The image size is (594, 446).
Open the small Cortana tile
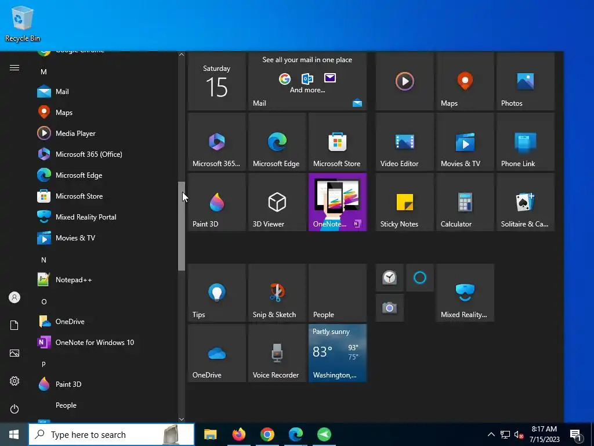[x=420, y=278]
